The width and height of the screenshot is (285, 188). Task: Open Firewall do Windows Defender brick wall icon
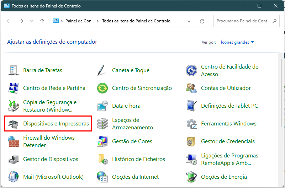14,141
